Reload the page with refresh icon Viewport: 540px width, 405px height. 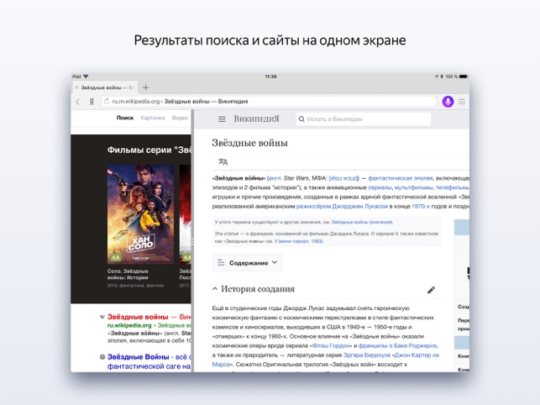pos(107,102)
